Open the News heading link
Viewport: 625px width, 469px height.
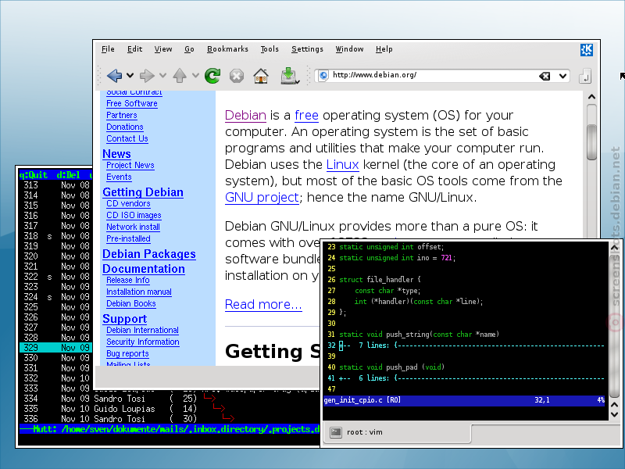(116, 153)
